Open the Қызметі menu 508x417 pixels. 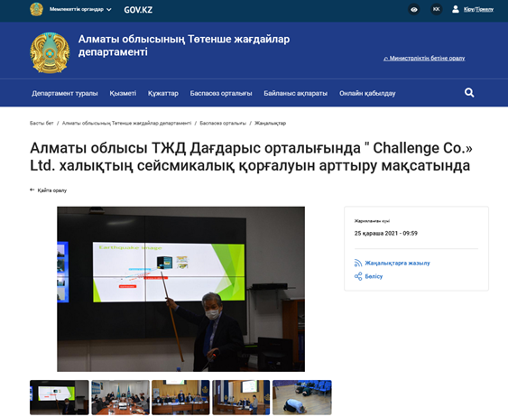[123, 93]
